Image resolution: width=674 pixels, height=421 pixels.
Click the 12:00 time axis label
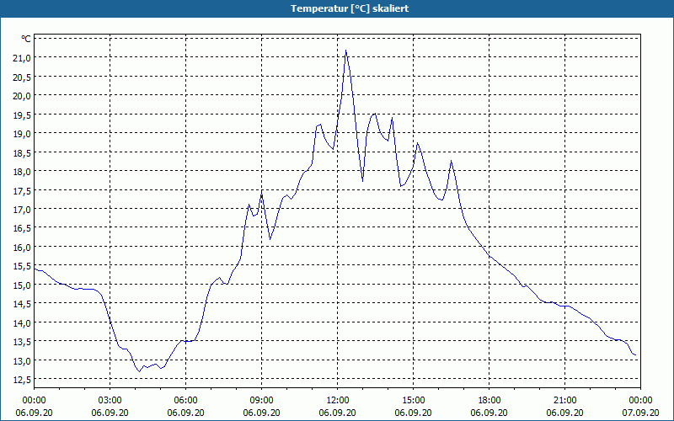click(338, 401)
